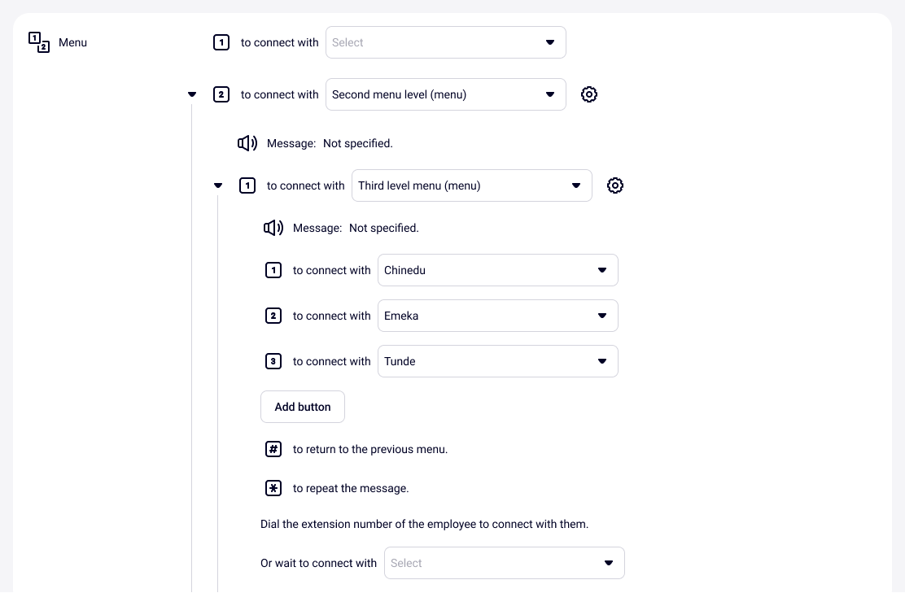905x593 pixels.
Task: Click the hash key icon for previous menu
Action: pyautogui.click(x=273, y=449)
